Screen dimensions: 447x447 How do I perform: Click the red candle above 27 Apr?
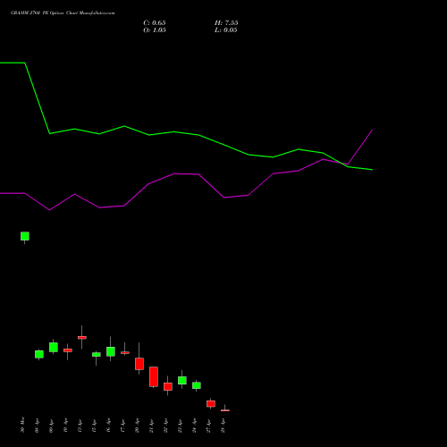(211, 403)
